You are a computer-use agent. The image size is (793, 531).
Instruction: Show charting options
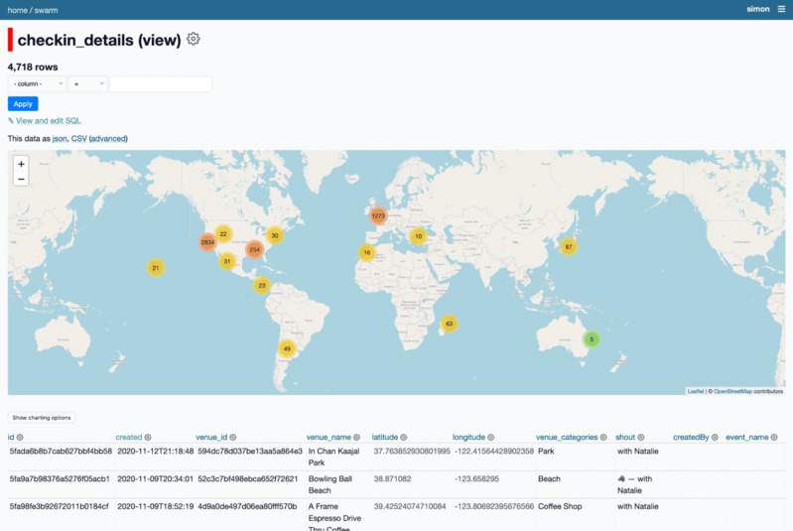tap(41, 418)
